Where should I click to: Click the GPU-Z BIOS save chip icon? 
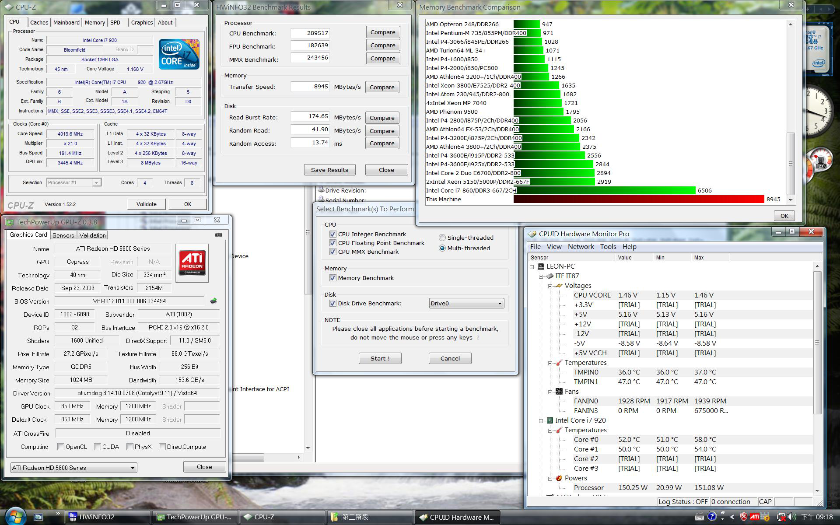pos(213,301)
